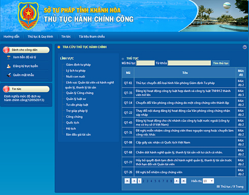Open procedure QT-68 Chấm dứt hành nghề

click(179, 152)
